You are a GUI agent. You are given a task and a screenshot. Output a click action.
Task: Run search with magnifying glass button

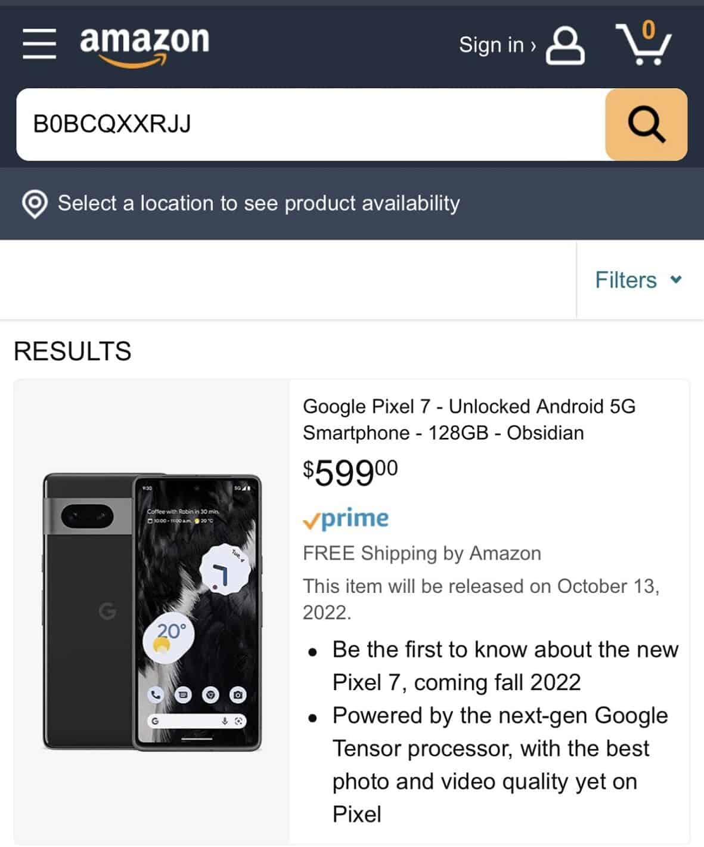(646, 124)
